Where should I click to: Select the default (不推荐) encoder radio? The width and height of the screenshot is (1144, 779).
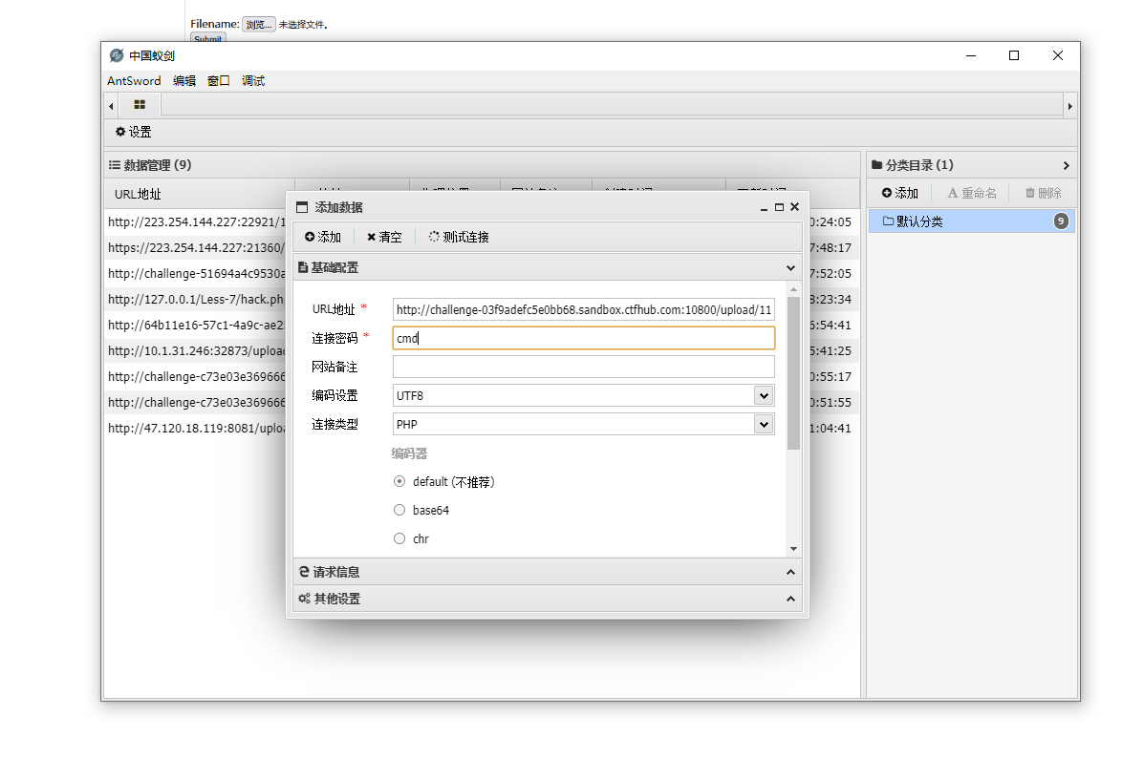pos(399,482)
